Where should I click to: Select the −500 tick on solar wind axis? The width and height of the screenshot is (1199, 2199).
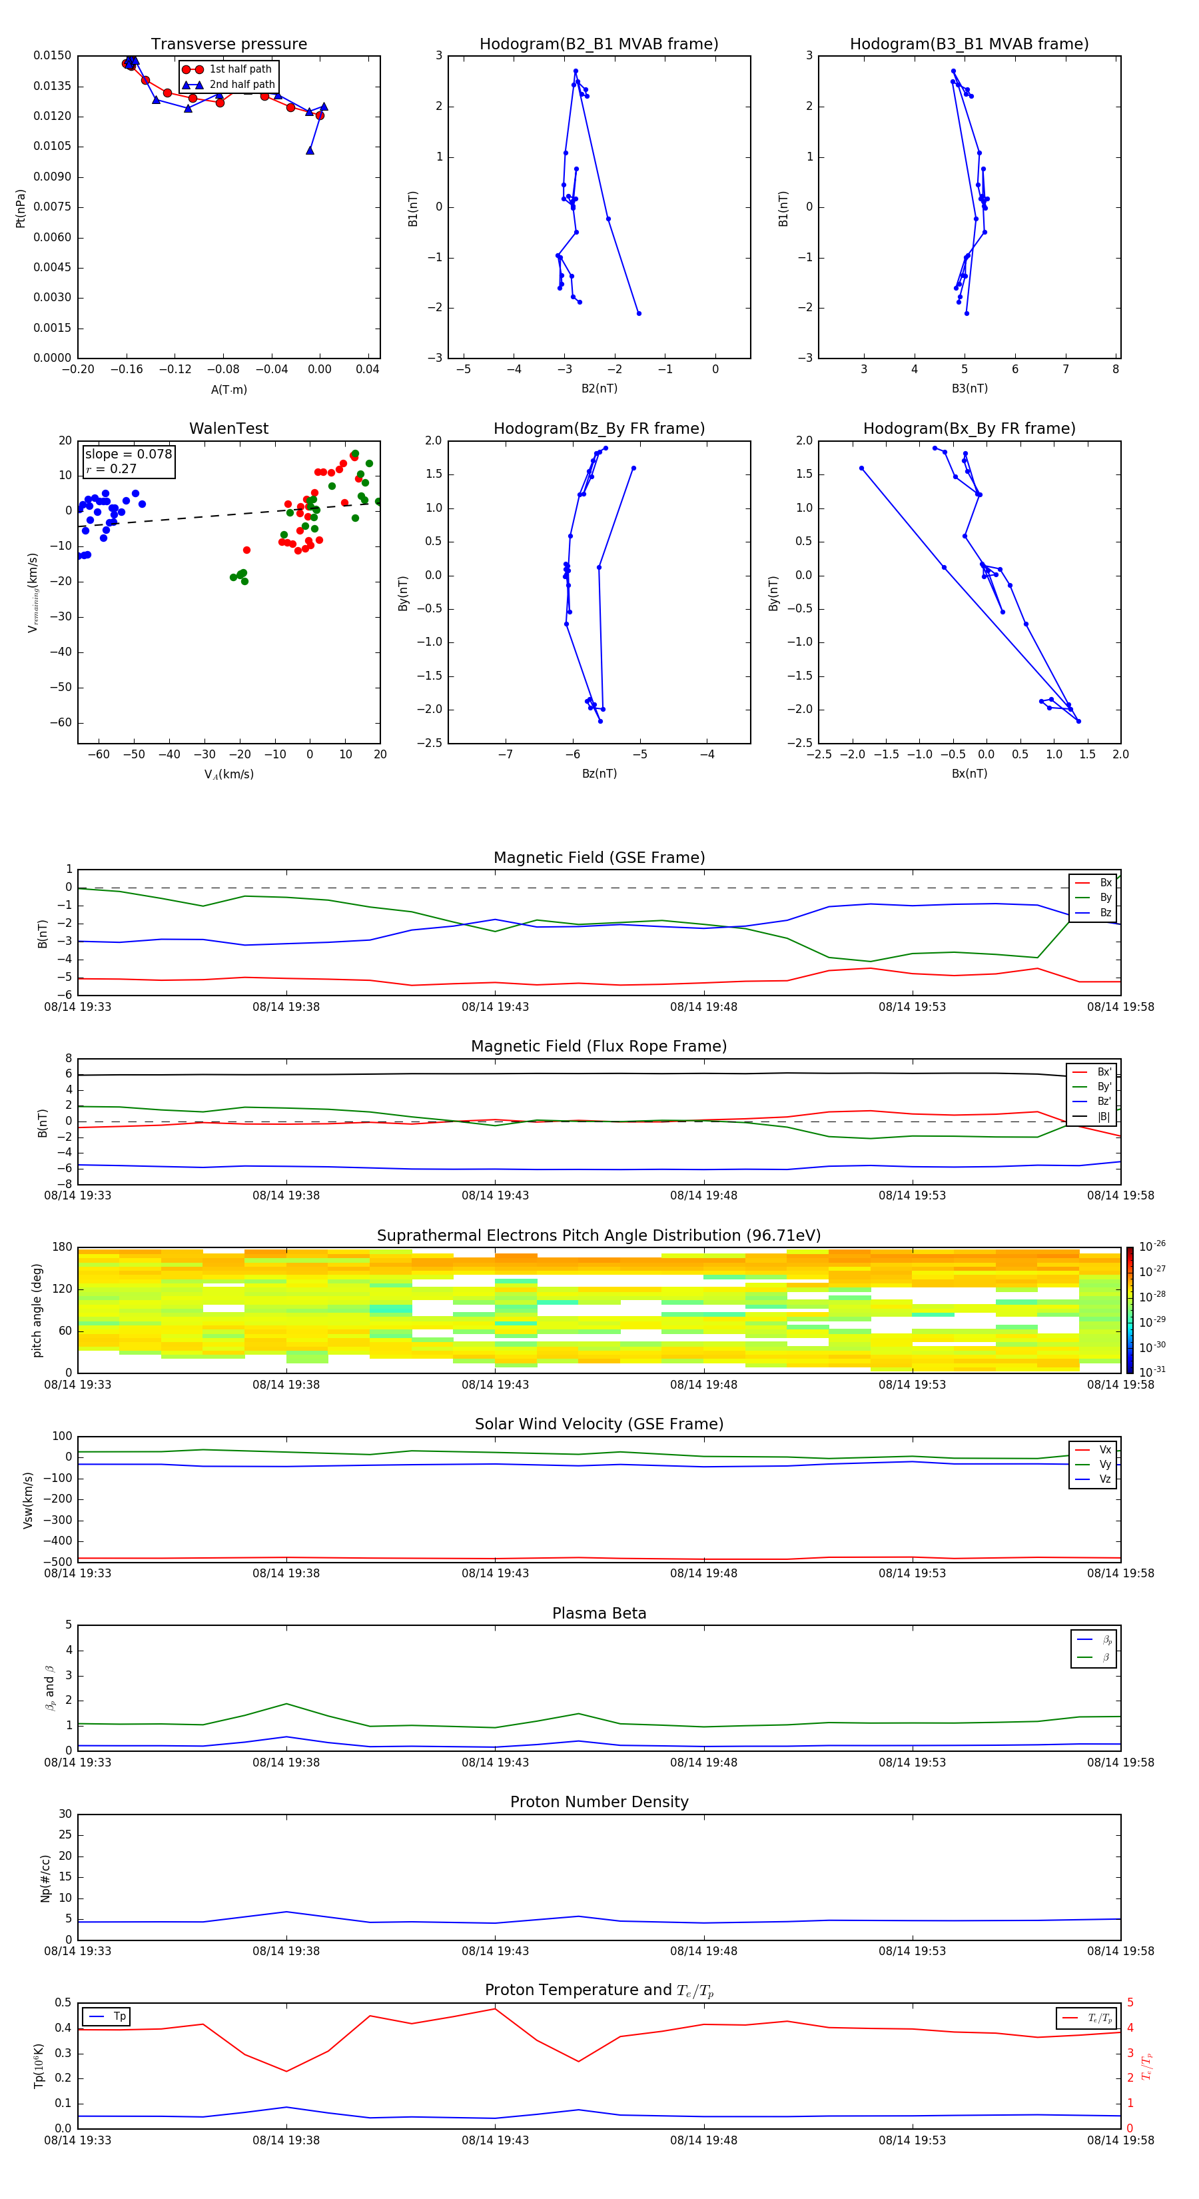click(57, 1562)
